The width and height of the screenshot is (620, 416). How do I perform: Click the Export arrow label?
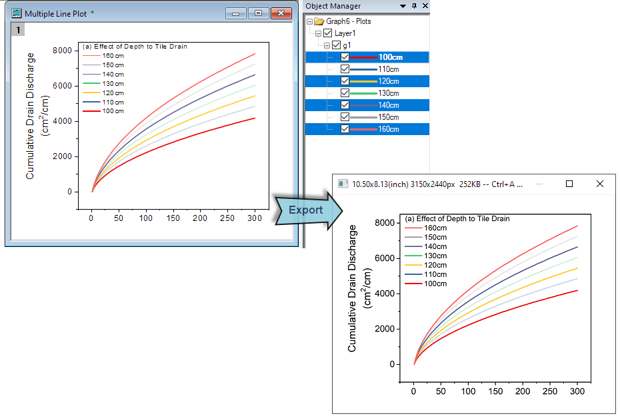305,210
